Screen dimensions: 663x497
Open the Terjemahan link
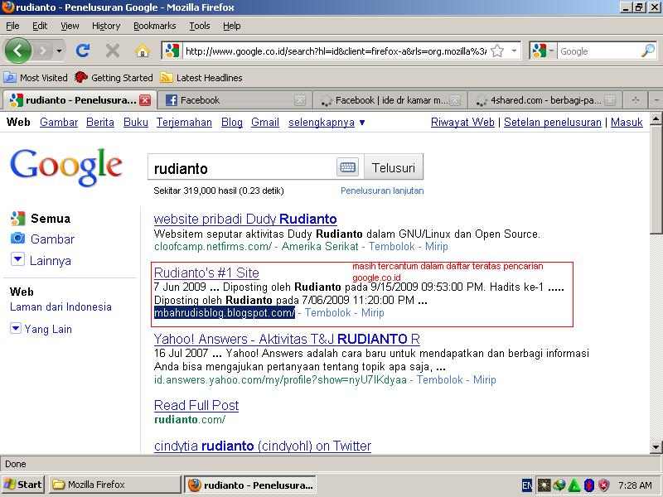pyautogui.click(x=184, y=122)
